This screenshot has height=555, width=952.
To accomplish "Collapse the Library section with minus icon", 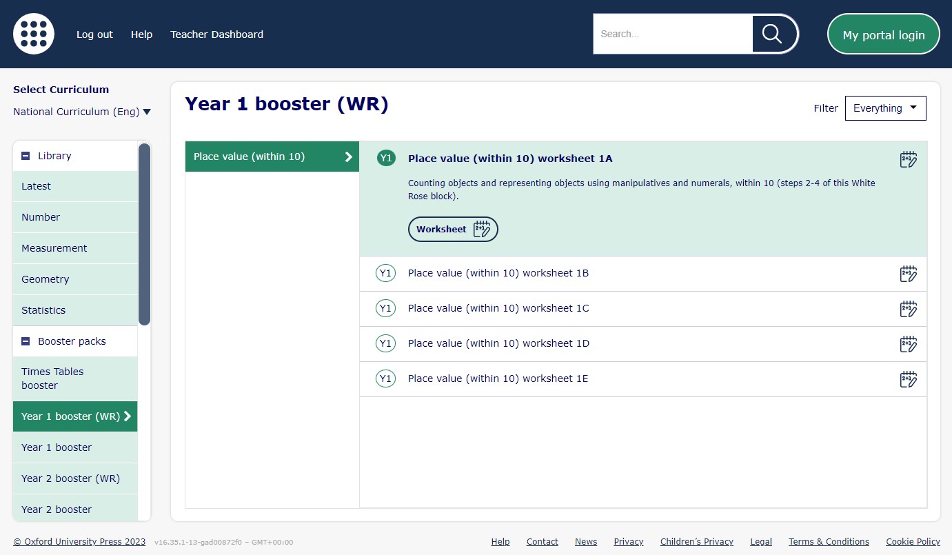I will point(26,156).
